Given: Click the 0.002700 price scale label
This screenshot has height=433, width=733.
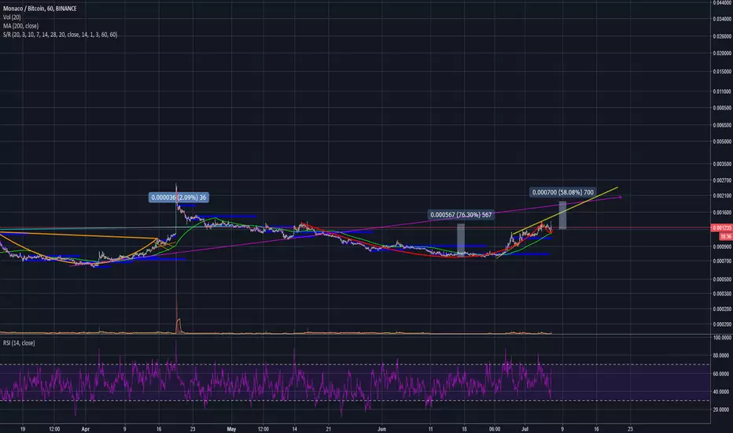Looking at the screenshot, I should 722,180.
